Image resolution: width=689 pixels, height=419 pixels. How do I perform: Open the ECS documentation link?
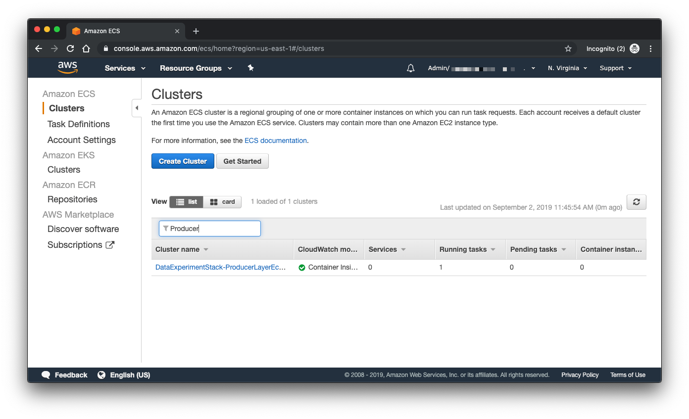[x=276, y=140]
